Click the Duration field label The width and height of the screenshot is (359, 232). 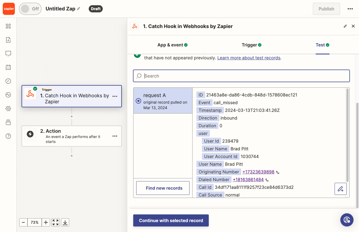tap(207, 126)
